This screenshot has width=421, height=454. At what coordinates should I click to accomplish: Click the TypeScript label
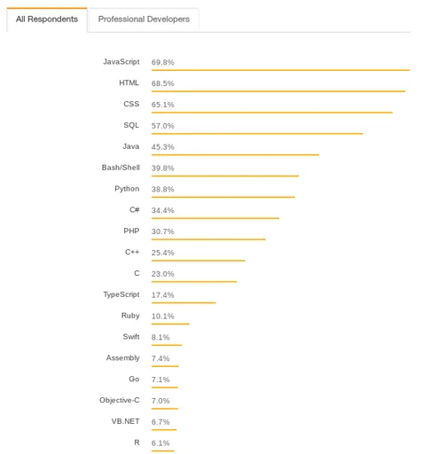click(121, 294)
